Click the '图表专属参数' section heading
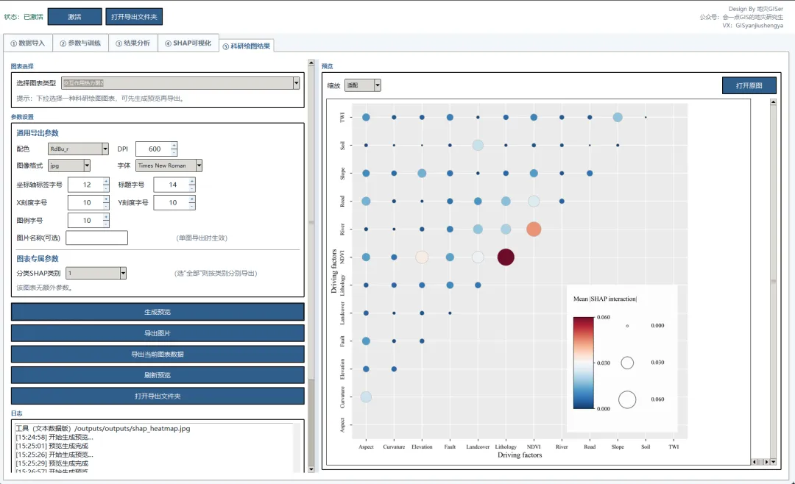This screenshot has height=484, width=795. coord(38,258)
